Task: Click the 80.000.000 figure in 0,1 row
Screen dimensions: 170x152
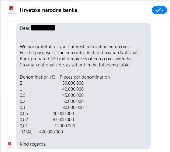Action: pyautogui.click(x=73, y=108)
